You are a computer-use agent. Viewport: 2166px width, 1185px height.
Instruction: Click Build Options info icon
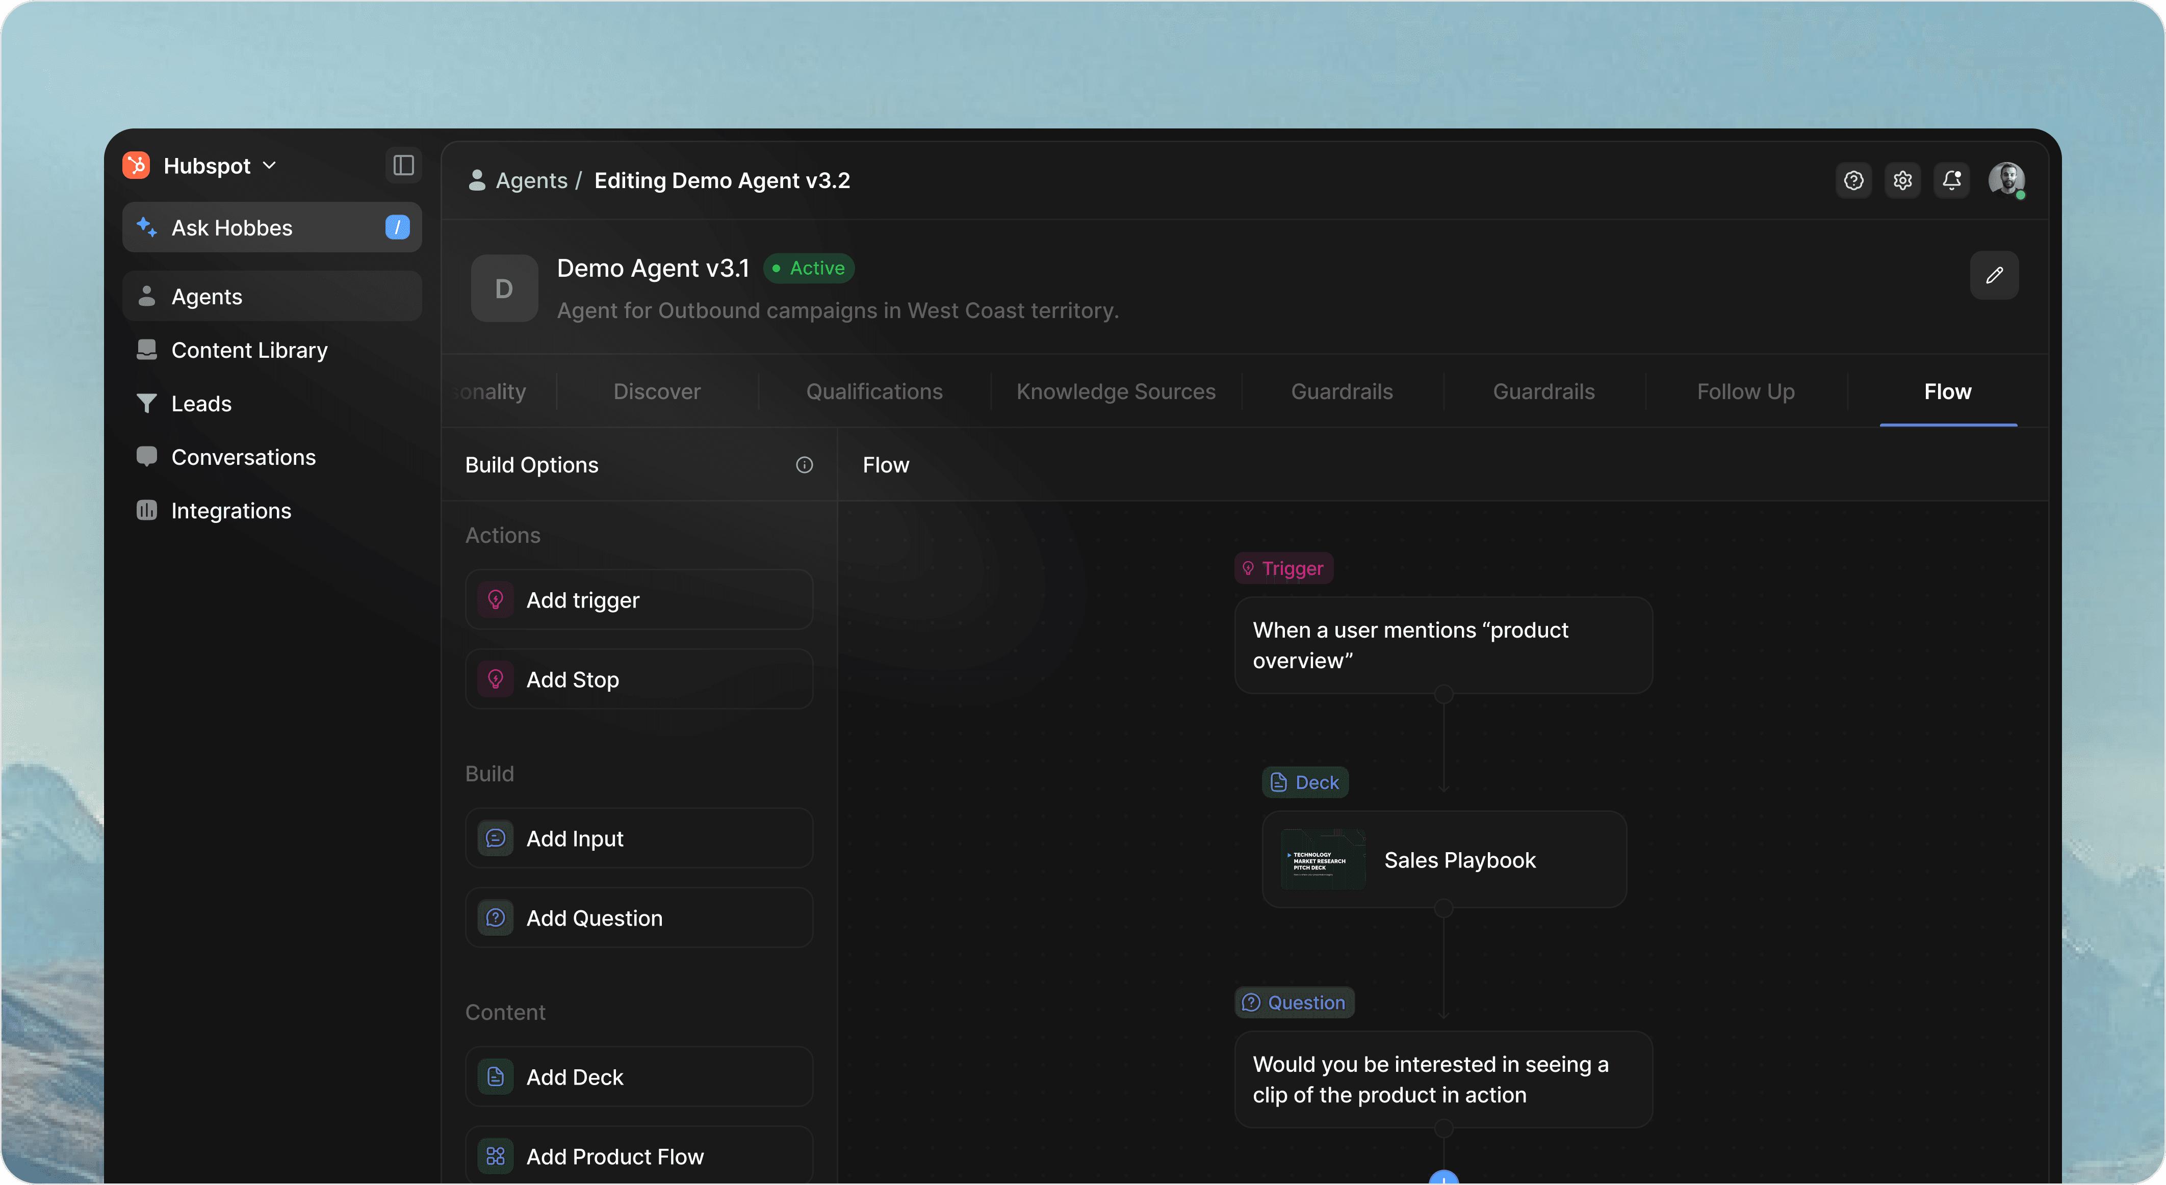click(804, 465)
